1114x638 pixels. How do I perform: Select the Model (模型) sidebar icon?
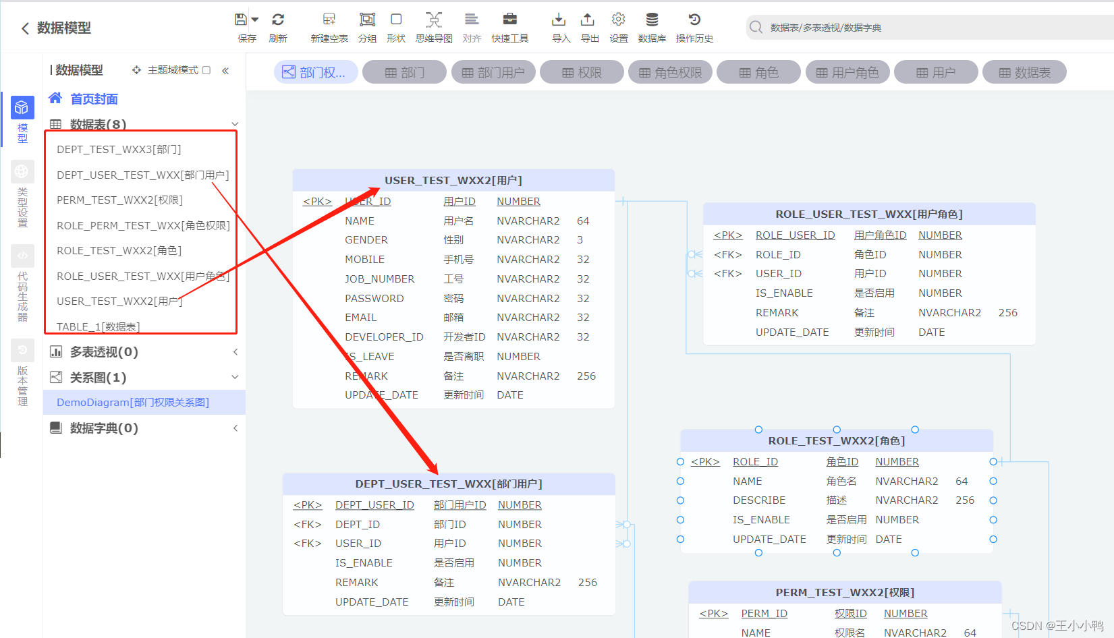22,107
